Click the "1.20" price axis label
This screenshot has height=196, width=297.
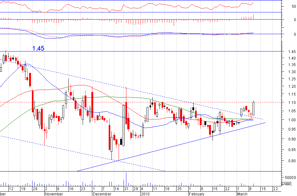[292, 86]
